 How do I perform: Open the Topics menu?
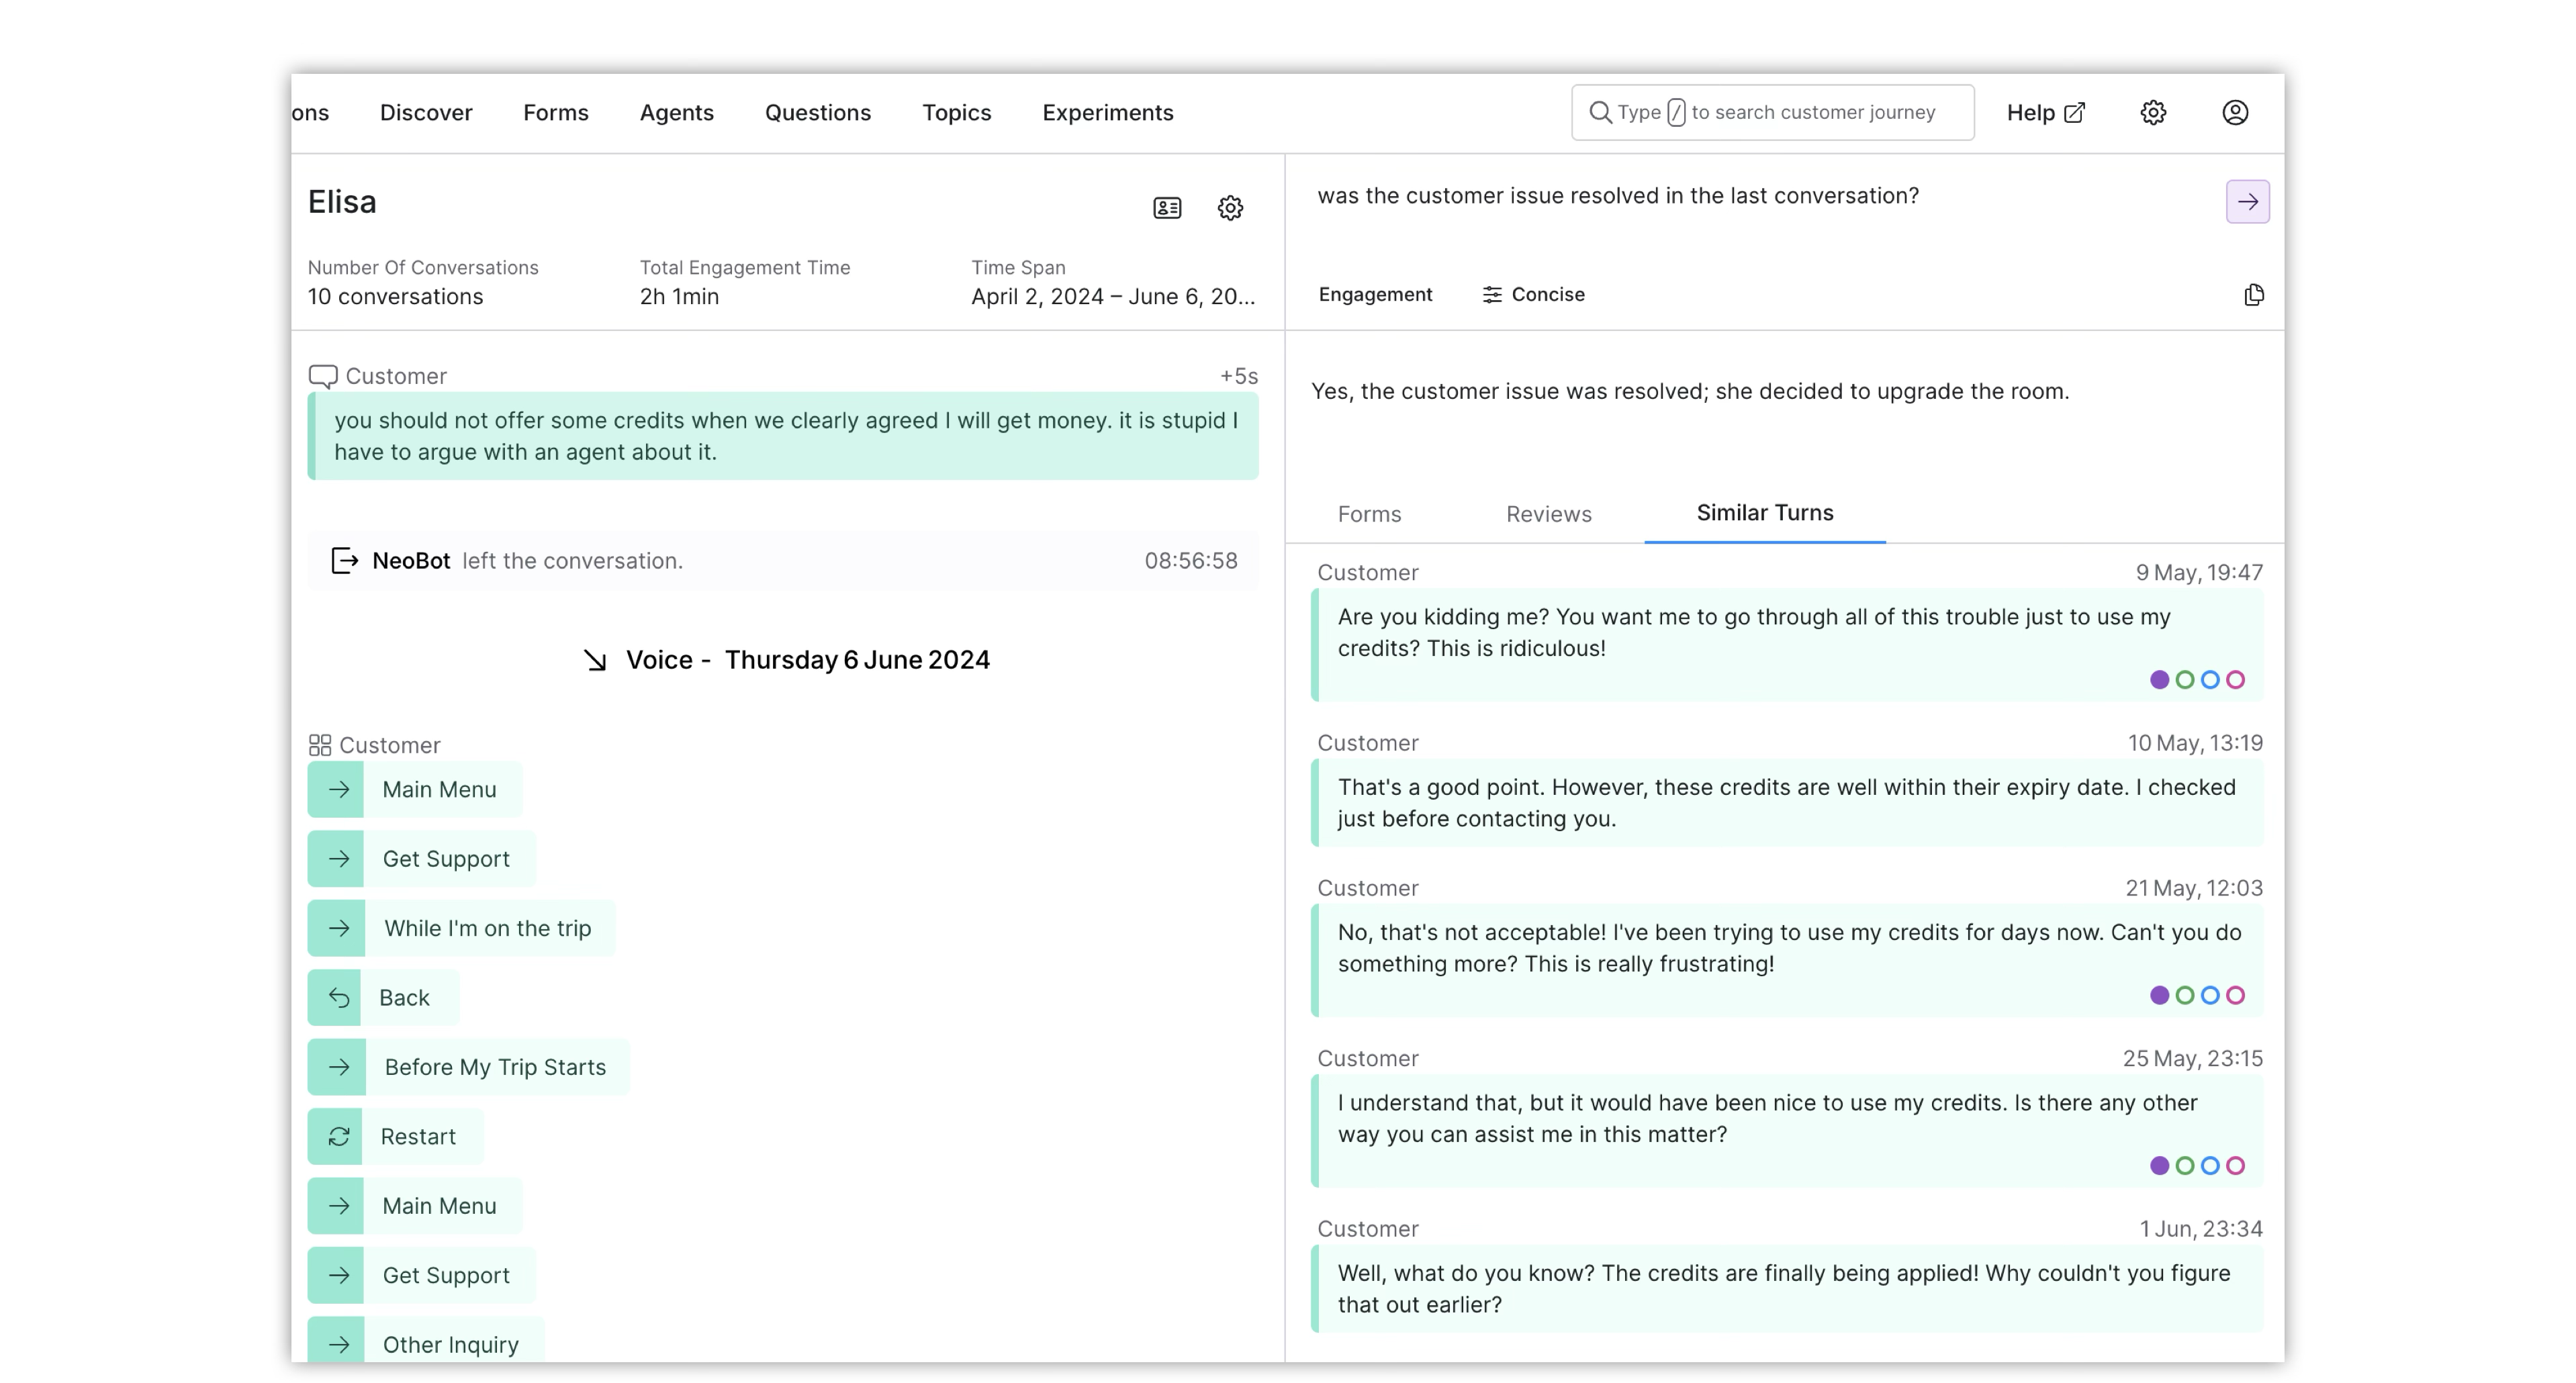tap(957, 113)
